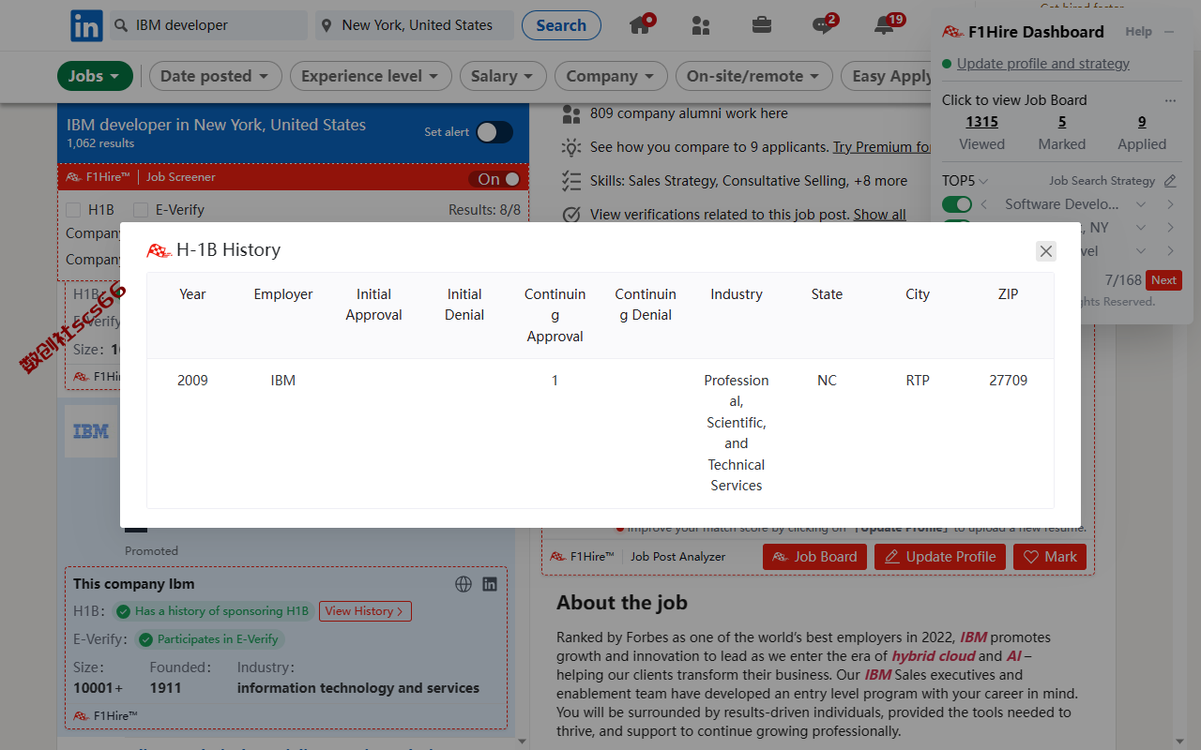Click the 2009 year cell
This screenshot has height=750, width=1201.
[192, 381]
